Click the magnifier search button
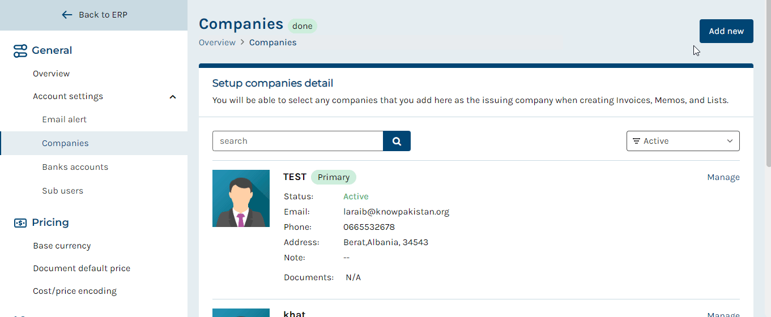 tap(397, 141)
